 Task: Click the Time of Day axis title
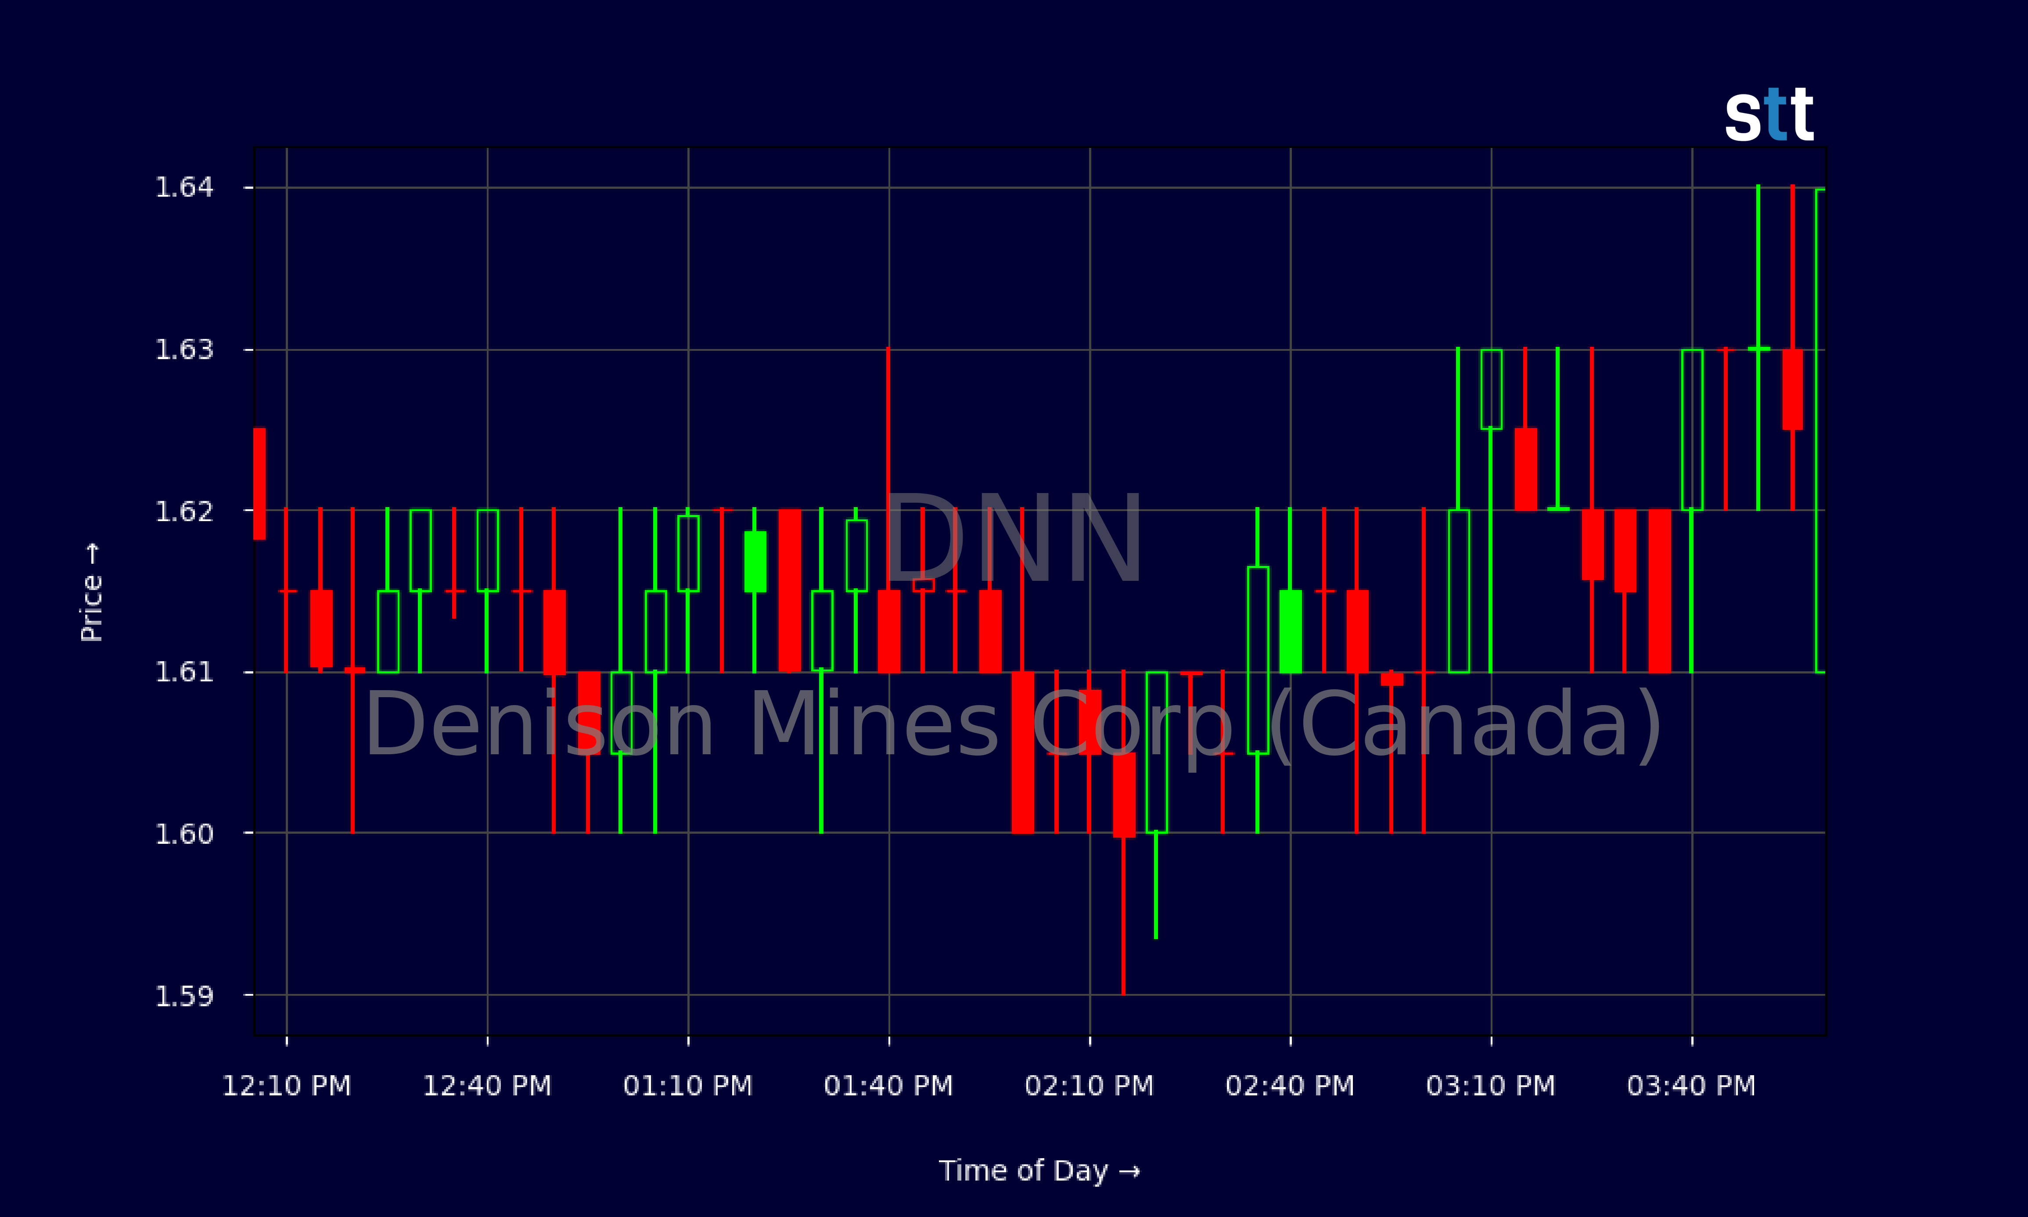coord(1039,1170)
